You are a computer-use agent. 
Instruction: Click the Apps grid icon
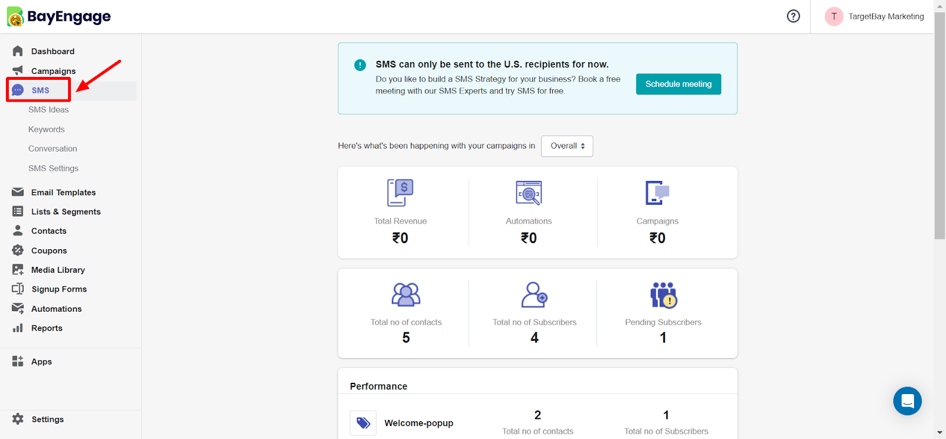pos(18,361)
